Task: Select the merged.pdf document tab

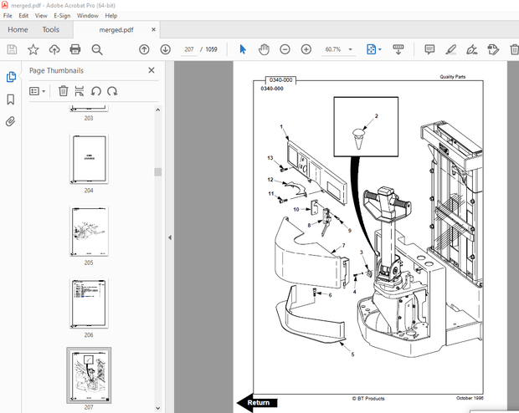Action: [x=116, y=30]
